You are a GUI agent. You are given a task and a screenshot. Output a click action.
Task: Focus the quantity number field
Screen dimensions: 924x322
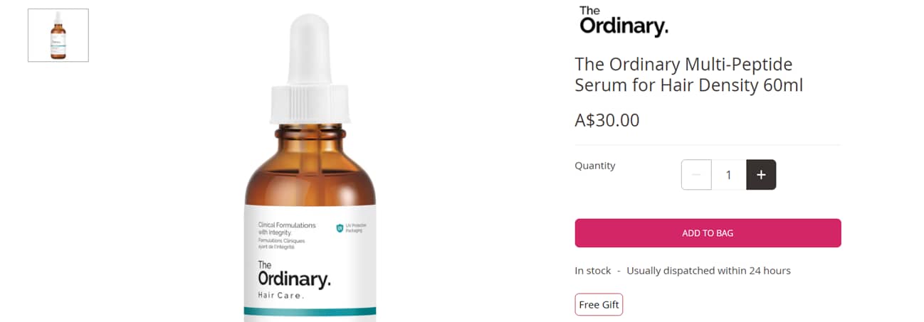[728, 175]
